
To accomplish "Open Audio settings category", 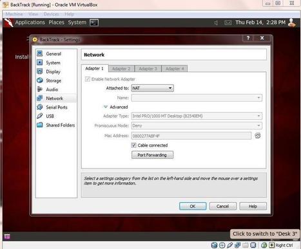I will [56, 89].
